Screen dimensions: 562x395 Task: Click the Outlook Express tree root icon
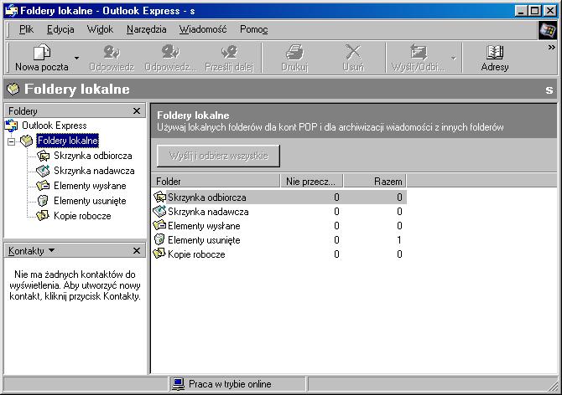coord(11,126)
